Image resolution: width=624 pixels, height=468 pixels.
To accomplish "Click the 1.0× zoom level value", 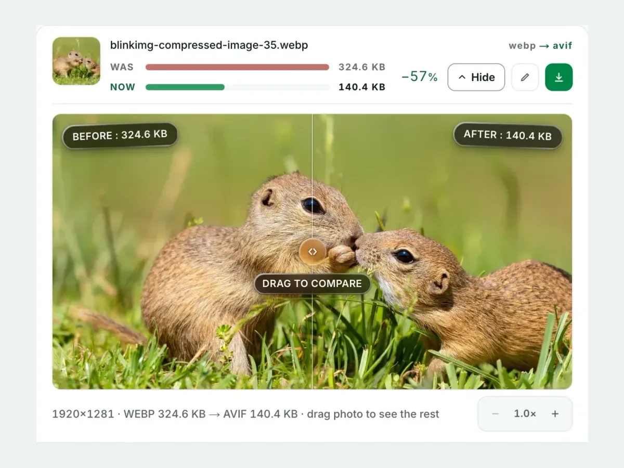I will [x=525, y=414].
